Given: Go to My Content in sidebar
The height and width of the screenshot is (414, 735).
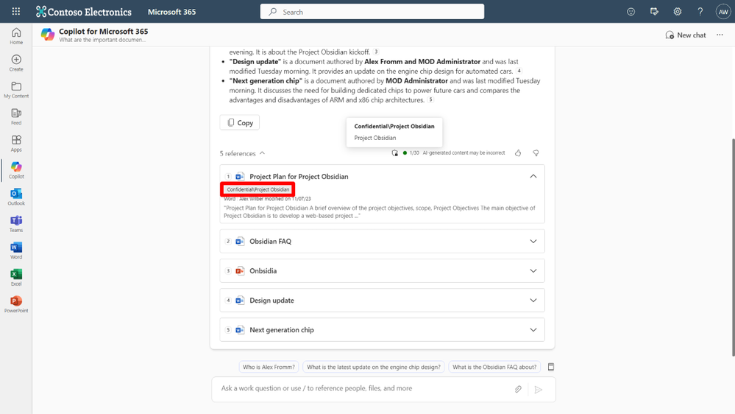Looking at the screenshot, I should 16,89.
